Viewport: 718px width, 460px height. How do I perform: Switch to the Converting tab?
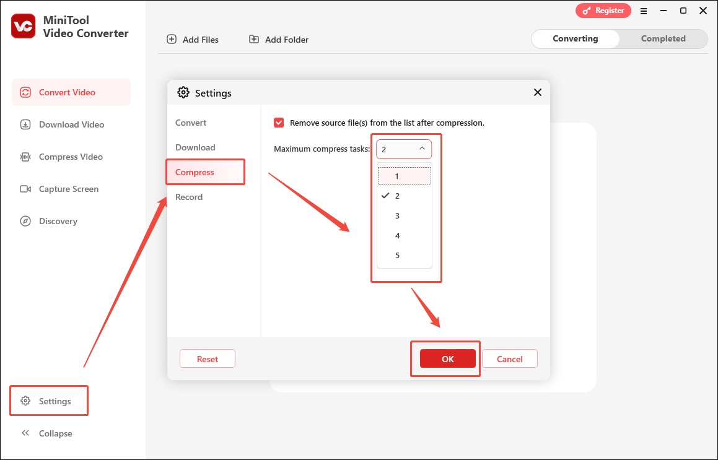575,39
